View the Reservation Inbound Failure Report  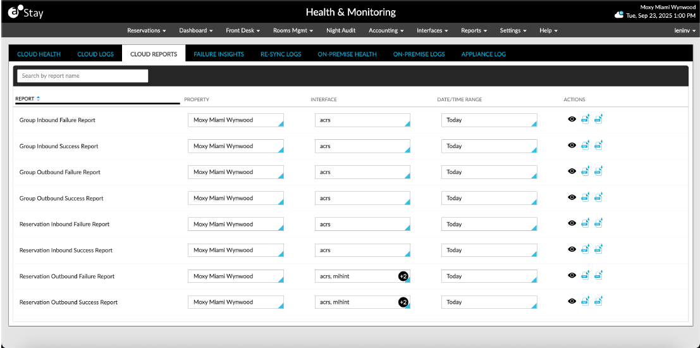572,223
